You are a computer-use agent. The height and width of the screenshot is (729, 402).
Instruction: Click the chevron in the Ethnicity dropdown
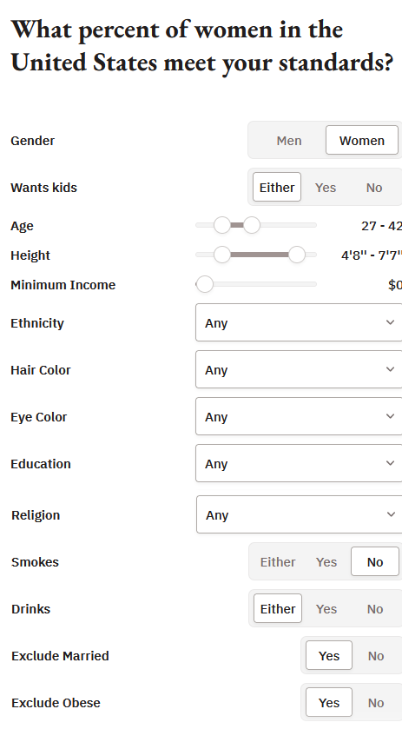[x=391, y=322]
